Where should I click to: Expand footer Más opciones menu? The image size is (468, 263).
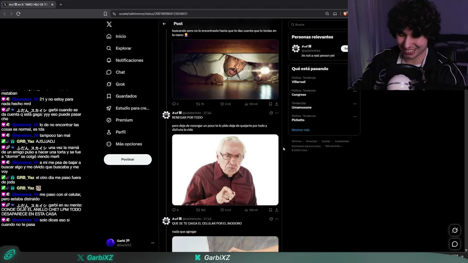click(x=333, y=146)
